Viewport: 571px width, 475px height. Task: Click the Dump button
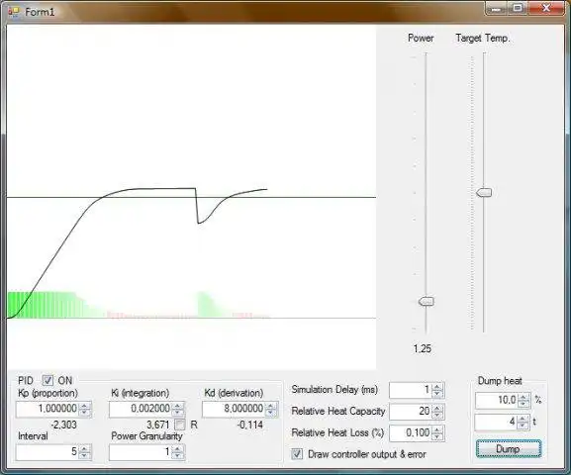(x=509, y=448)
